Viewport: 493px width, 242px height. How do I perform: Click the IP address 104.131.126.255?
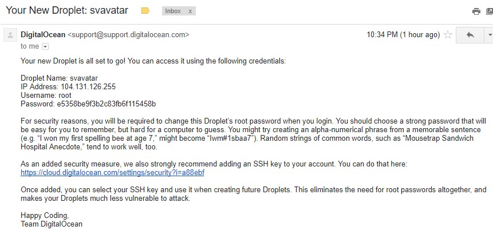(88, 87)
